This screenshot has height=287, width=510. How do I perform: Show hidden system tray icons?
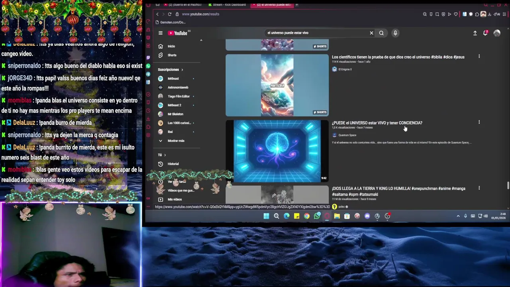coord(458,216)
